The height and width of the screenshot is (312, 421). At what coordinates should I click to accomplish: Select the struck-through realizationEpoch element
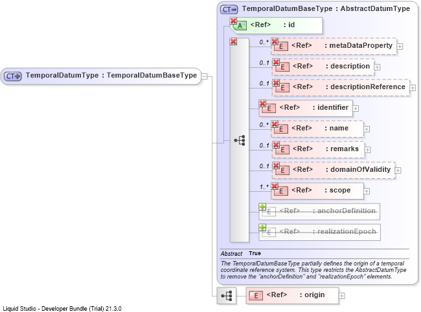click(x=319, y=232)
